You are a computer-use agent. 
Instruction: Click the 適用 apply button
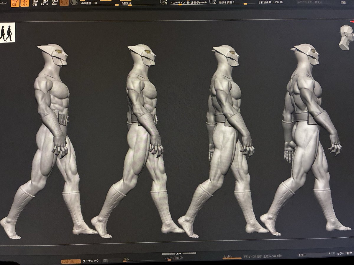click(106, 261)
